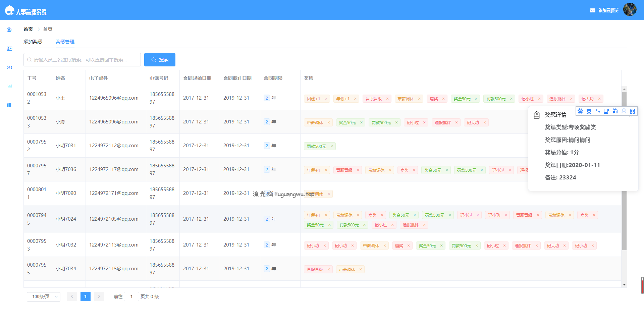644x325 pixels.
Task: Click the Windows logo sidebar icon
Action: point(9,105)
